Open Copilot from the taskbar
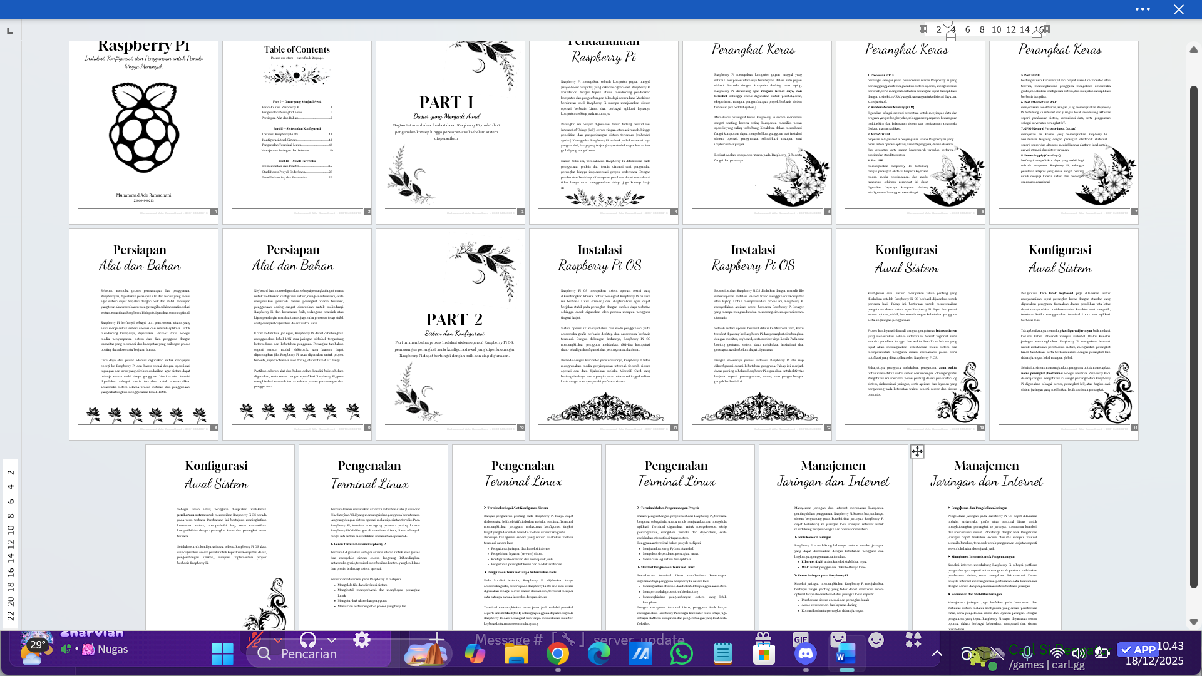Image resolution: width=1202 pixels, height=676 pixels. pos(475,654)
